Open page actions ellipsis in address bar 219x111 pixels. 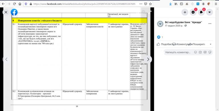pyautogui.click(x=141, y=4)
